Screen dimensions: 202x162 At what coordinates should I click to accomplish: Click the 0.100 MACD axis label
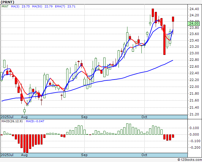point(194,128)
